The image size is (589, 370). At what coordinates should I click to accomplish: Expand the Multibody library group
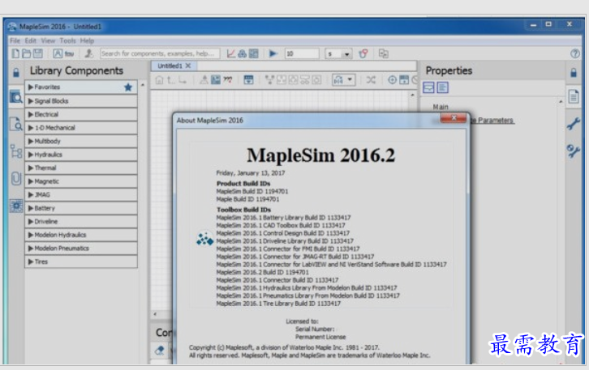(x=81, y=142)
